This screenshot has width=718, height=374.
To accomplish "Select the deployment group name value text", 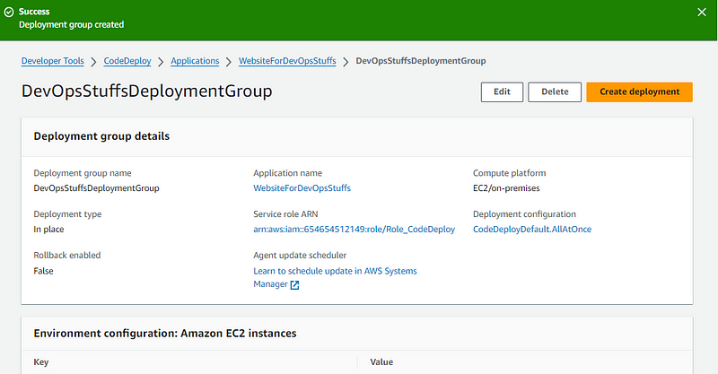I will 96,188.
